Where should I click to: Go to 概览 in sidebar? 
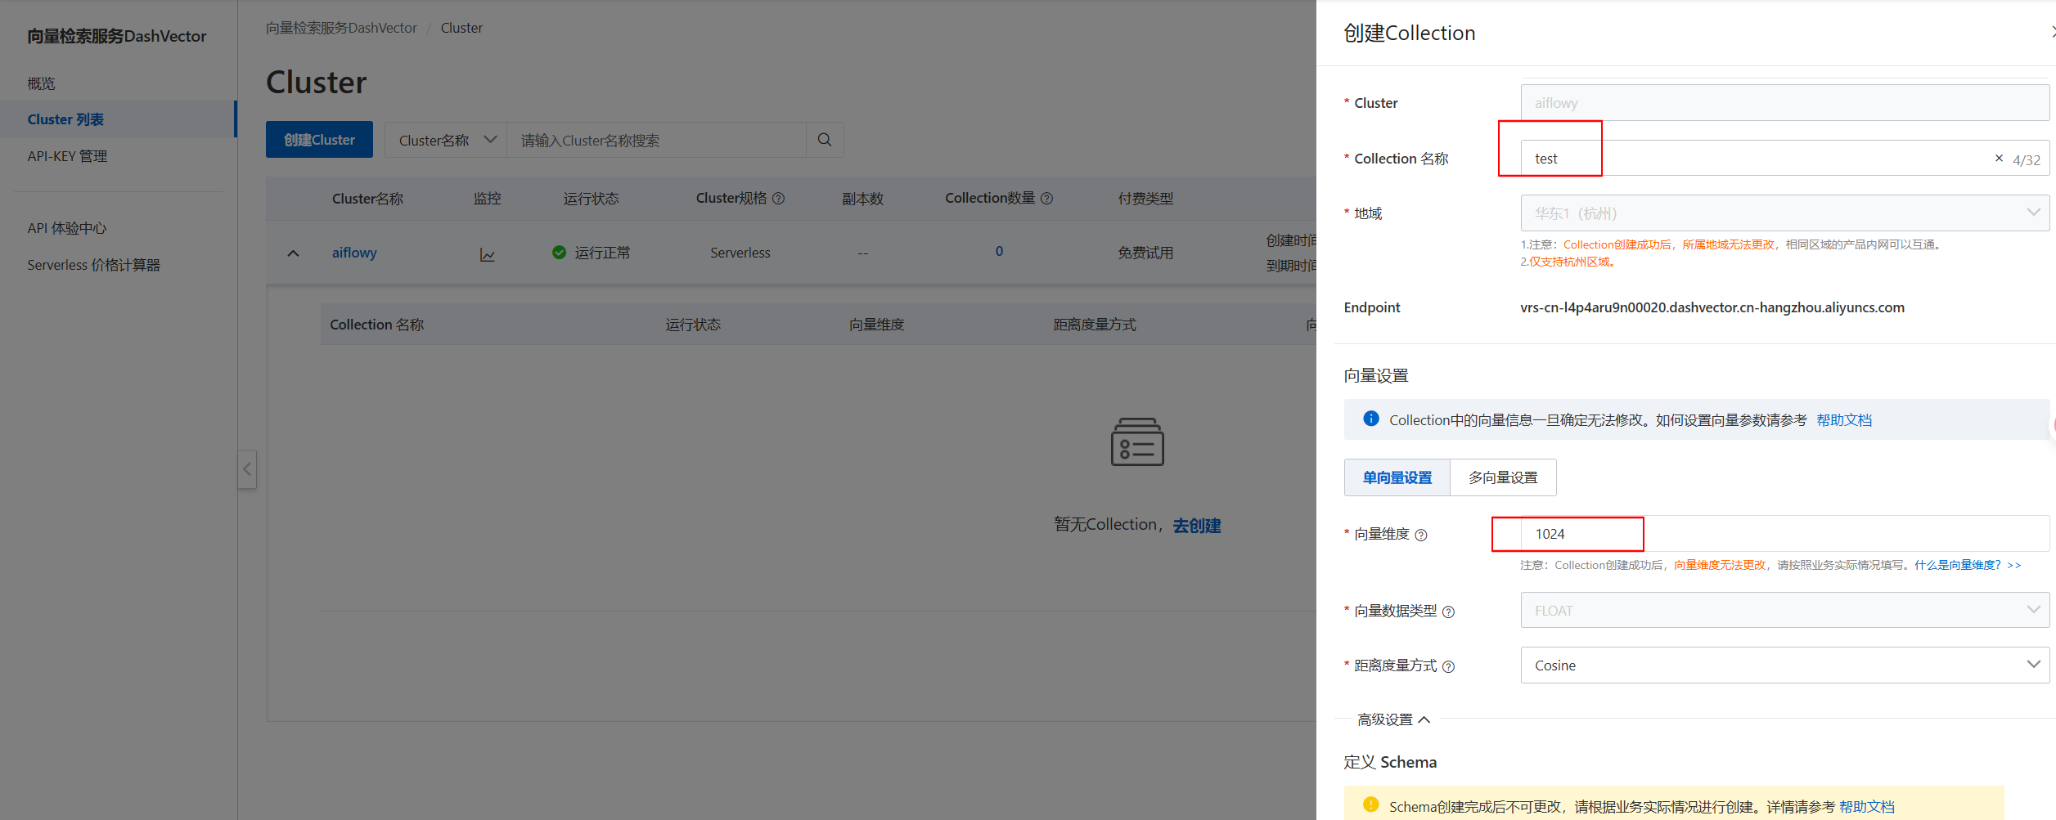coord(42,83)
